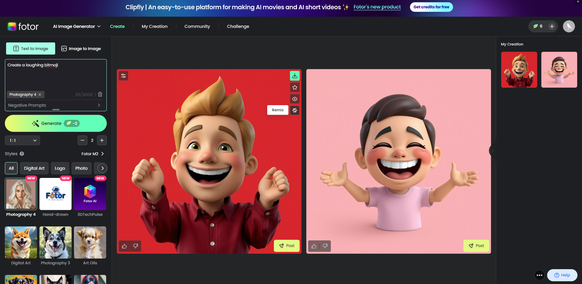The image size is (582, 284).
Task: Open the Community nav item
Action: (197, 26)
